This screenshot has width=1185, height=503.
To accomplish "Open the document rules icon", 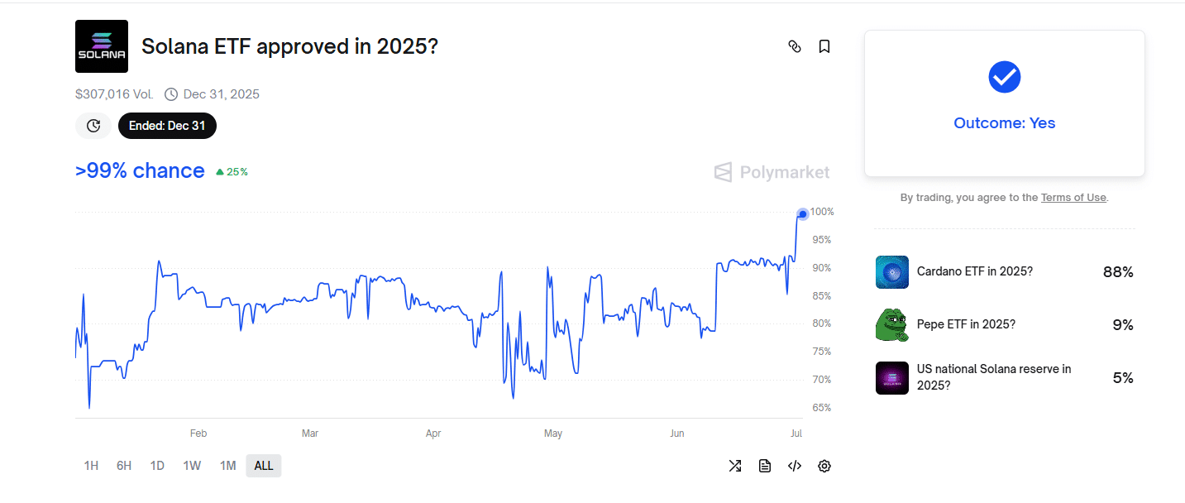I will [765, 466].
